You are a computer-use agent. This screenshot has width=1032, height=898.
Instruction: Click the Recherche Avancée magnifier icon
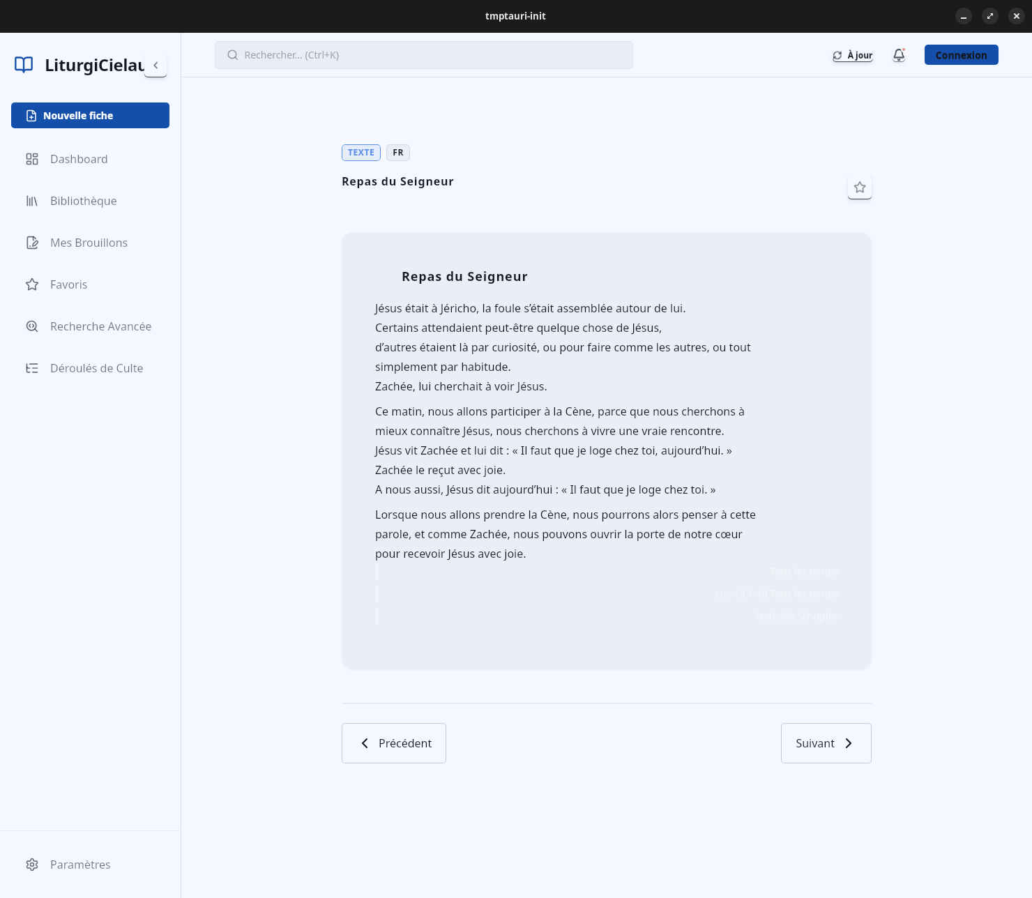pos(32,326)
